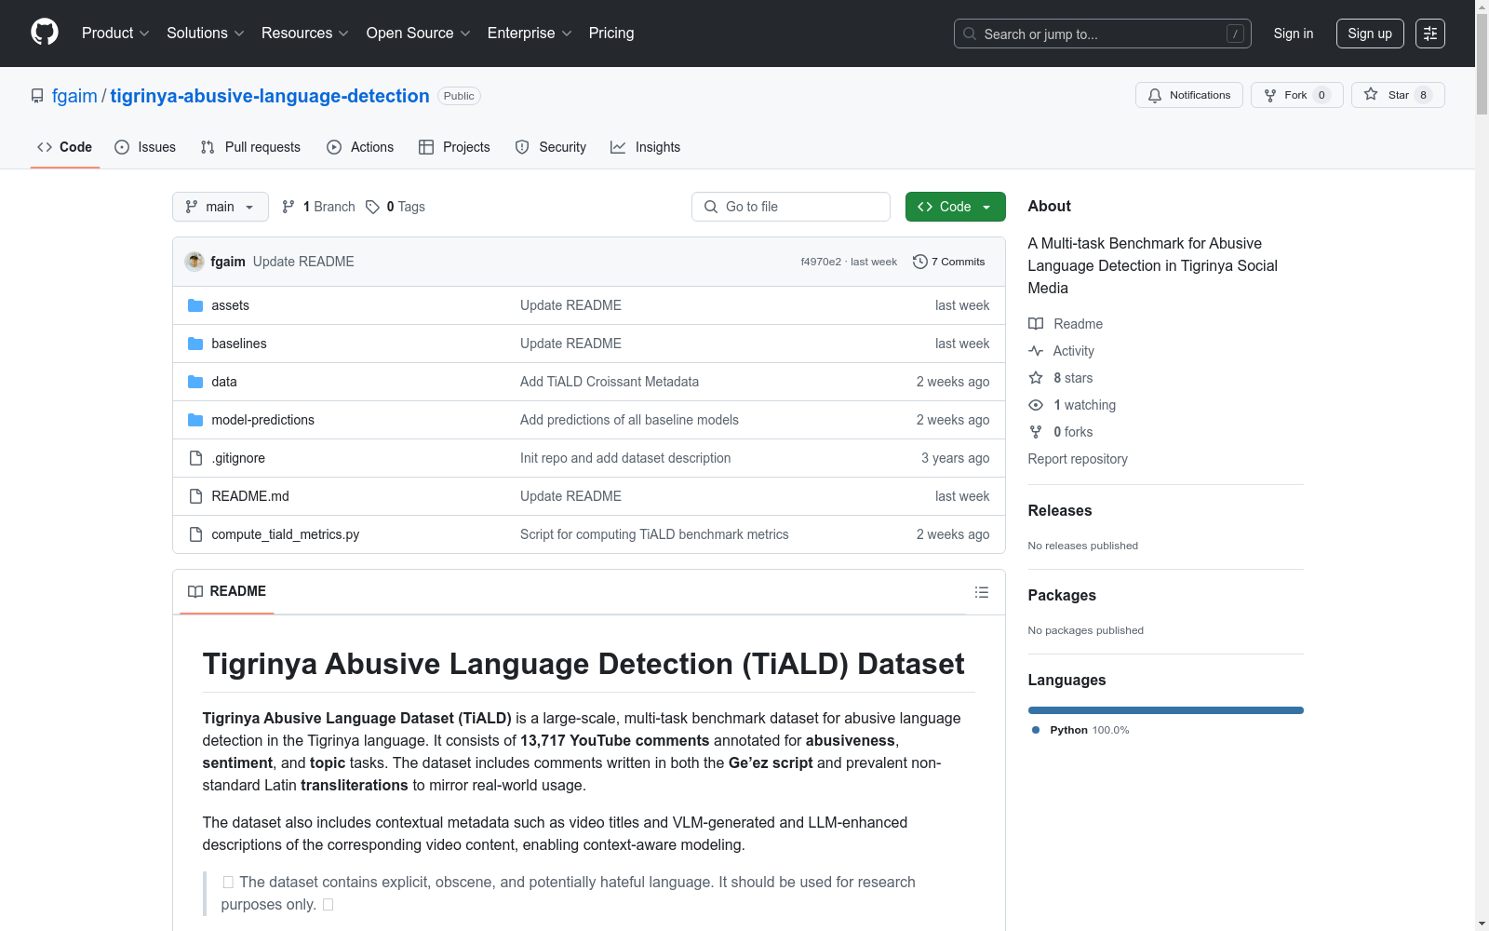Screen dimensions: 1489x931
Task: Open the main branch selector dropdown
Action: (x=221, y=207)
